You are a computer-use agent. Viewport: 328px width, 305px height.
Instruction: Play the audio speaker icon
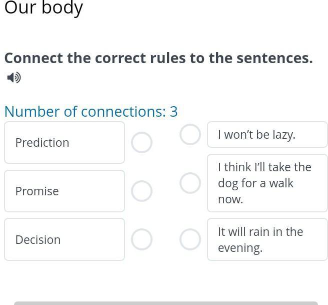tap(14, 78)
